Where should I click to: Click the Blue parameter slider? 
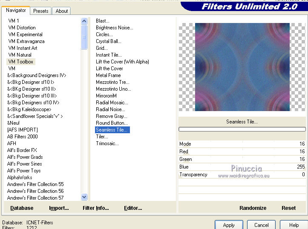(x=242, y=167)
